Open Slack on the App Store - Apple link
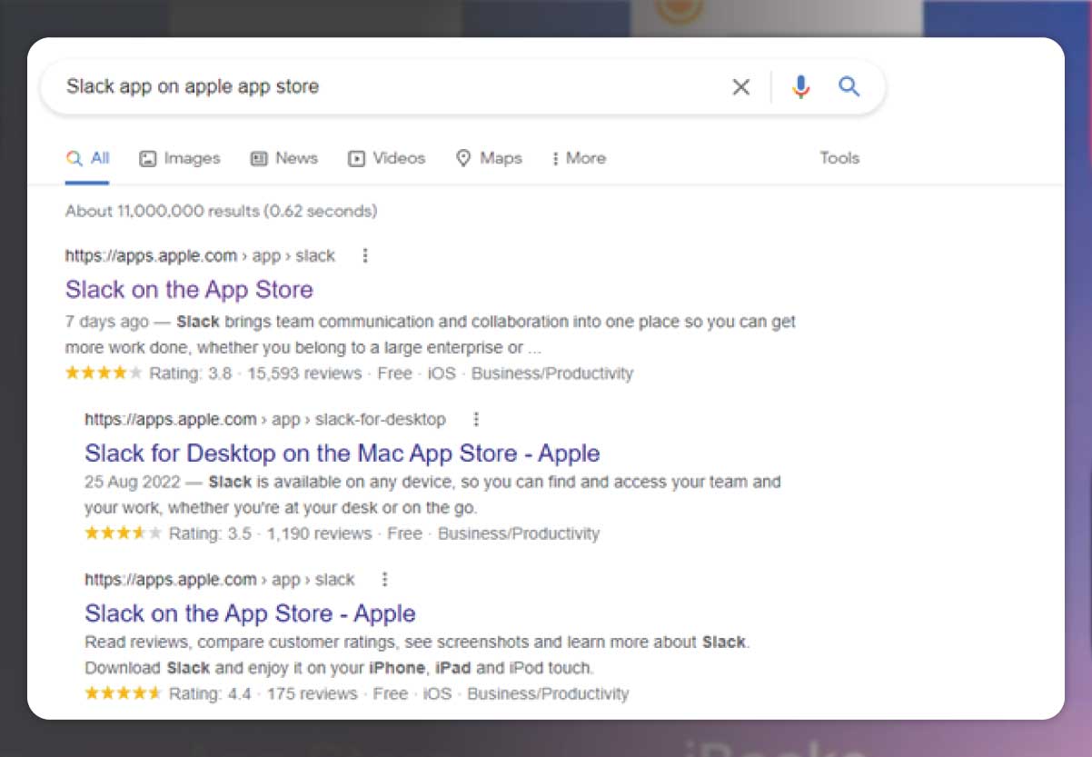 250,613
